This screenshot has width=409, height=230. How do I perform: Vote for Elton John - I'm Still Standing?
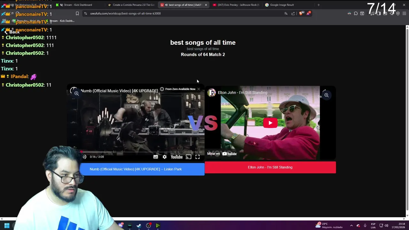tap(270, 167)
